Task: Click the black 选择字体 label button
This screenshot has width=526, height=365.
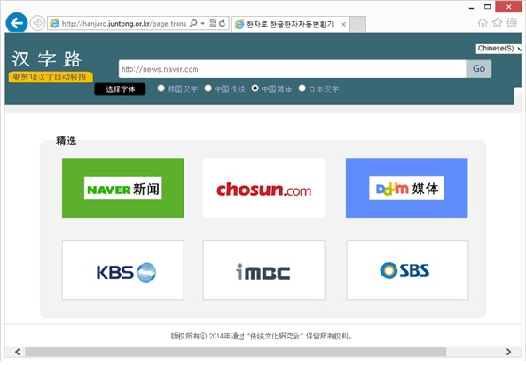Action: pyautogui.click(x=120, y=89)
